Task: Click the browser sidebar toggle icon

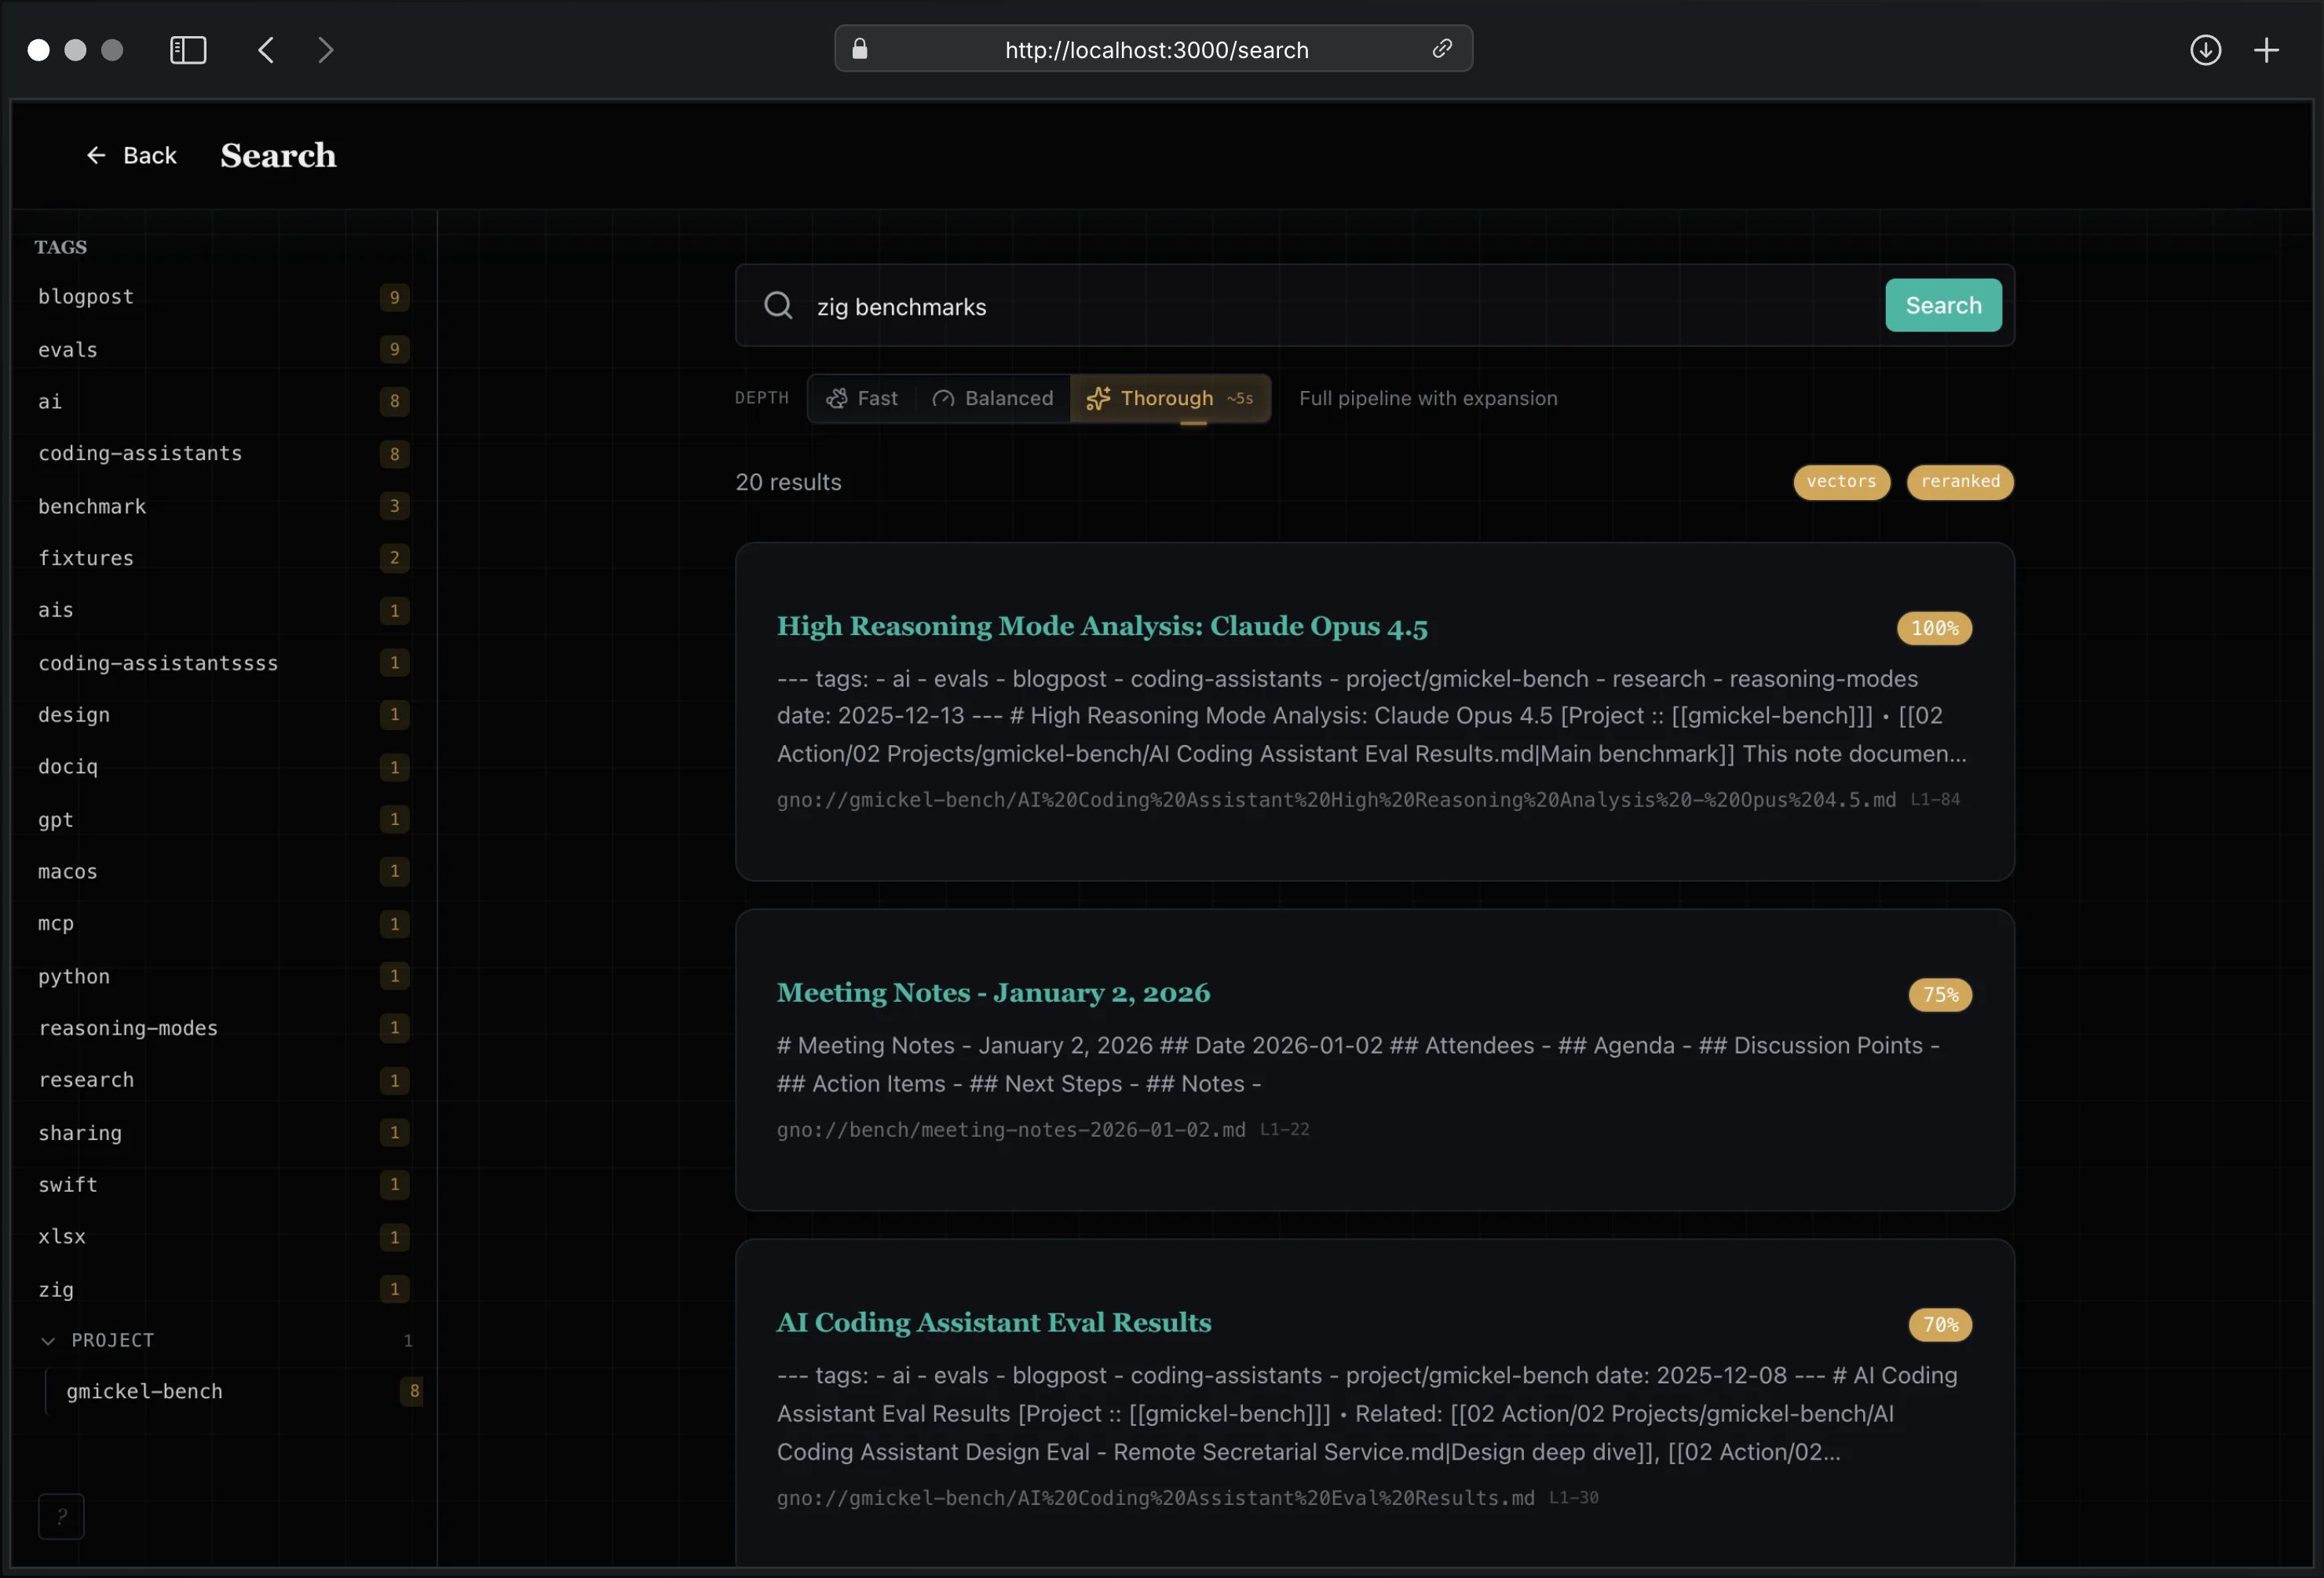Action: (x=188, y=50)
